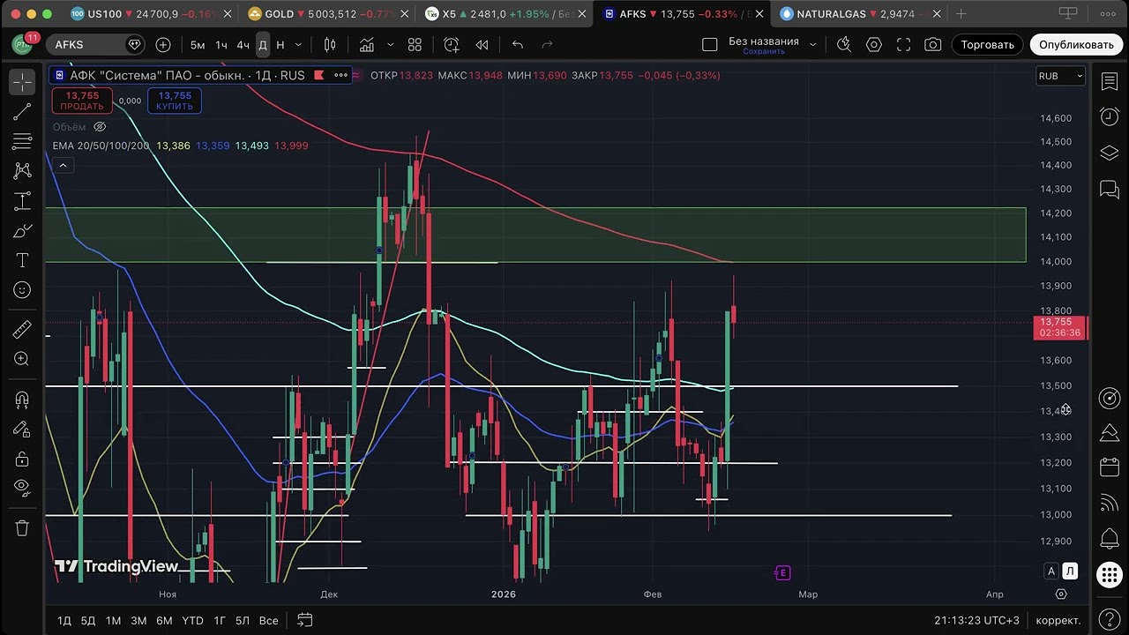The width and height of the screenshot is (1129, 635).
Task: Open the notifications bell panel
Action: [x=1110, y=538]
